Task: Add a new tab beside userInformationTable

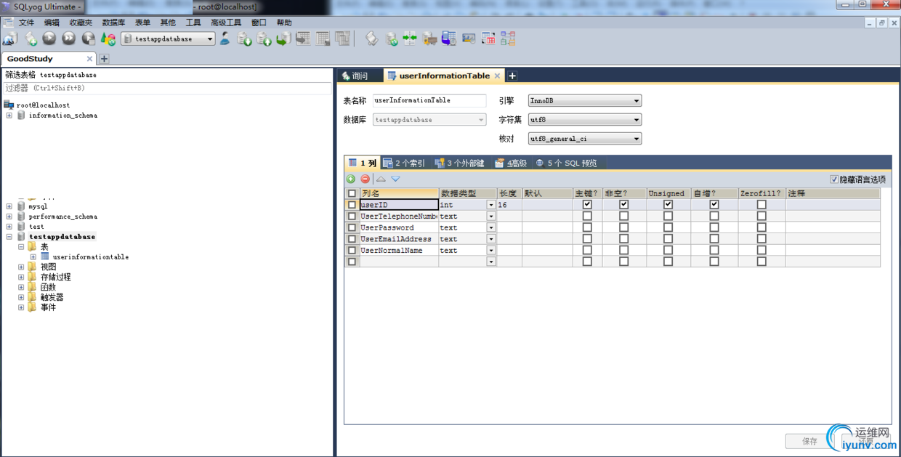Action: pyautogui.click(x=512, y=76)
